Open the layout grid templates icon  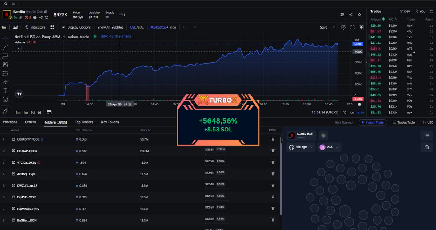tap(52, 27)
